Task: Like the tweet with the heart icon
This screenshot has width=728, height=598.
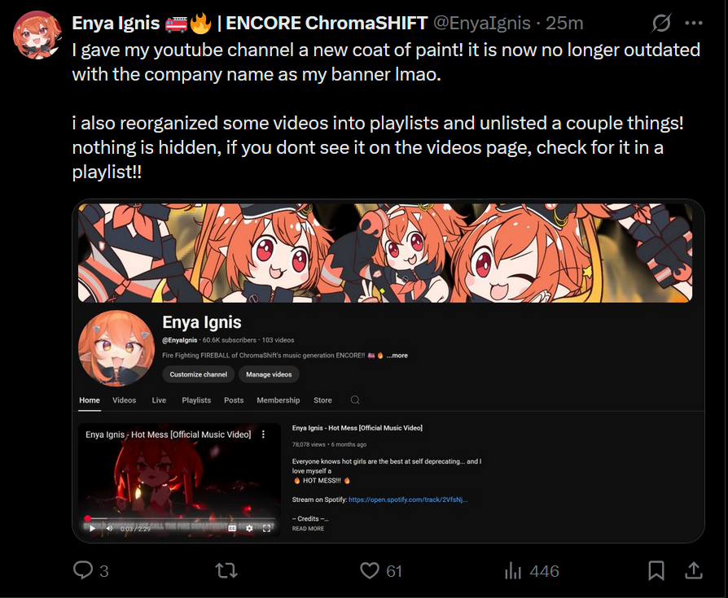Action: [370, 570]
